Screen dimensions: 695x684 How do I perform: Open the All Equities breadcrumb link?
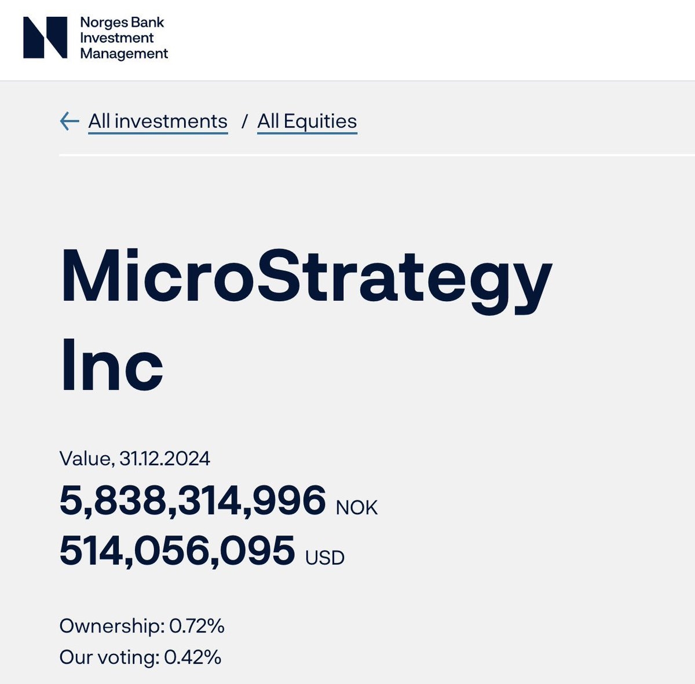tap(307, 121)
